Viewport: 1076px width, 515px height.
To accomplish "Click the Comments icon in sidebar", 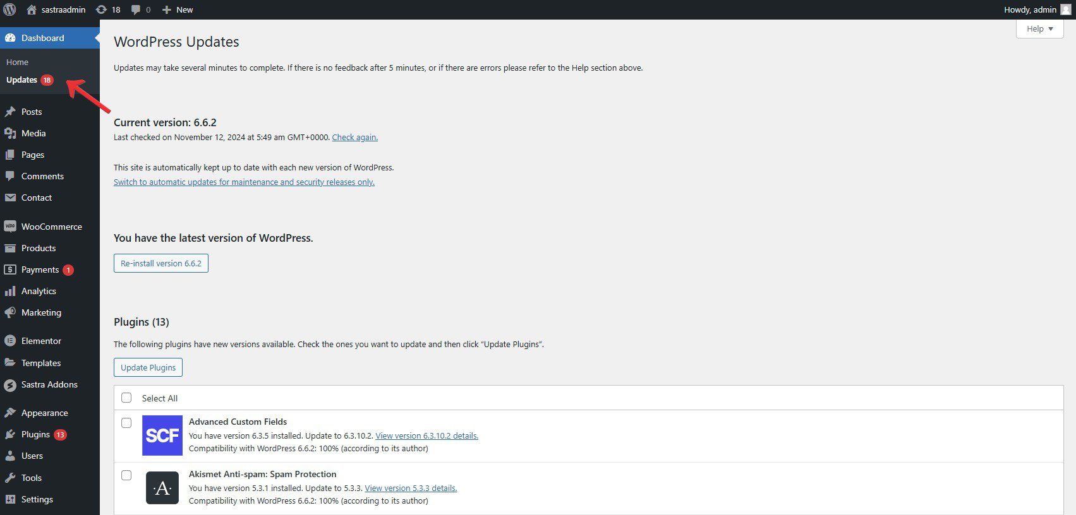I will (x=10, y=176).
